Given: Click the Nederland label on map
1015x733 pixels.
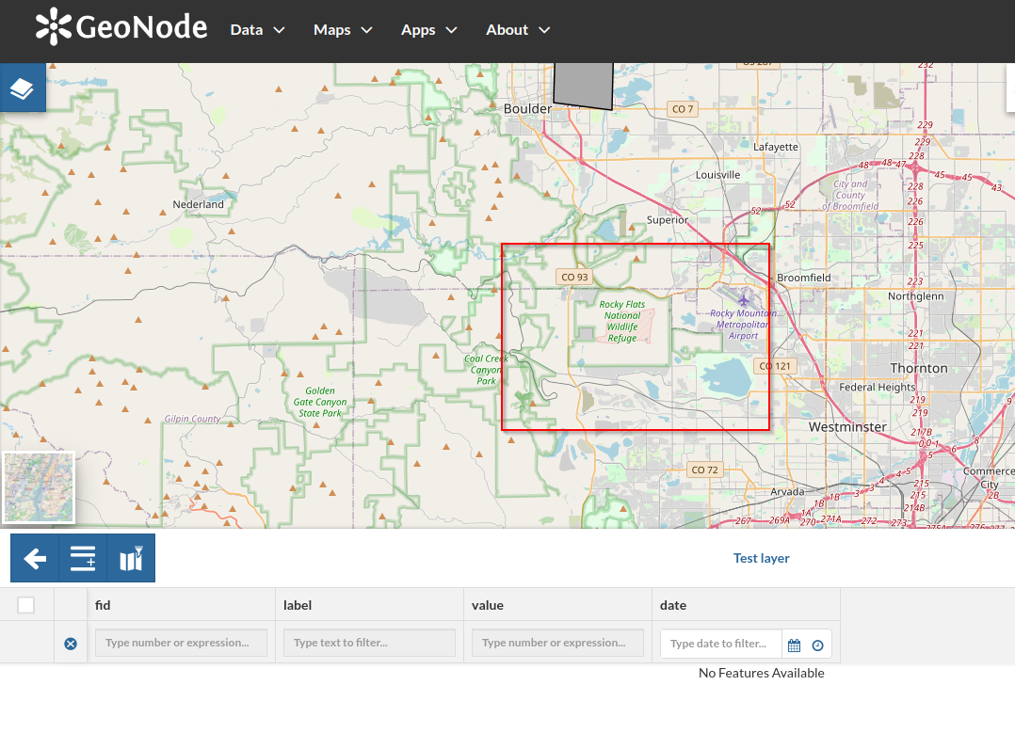Looking at the screenshot, I should point(198,204).
